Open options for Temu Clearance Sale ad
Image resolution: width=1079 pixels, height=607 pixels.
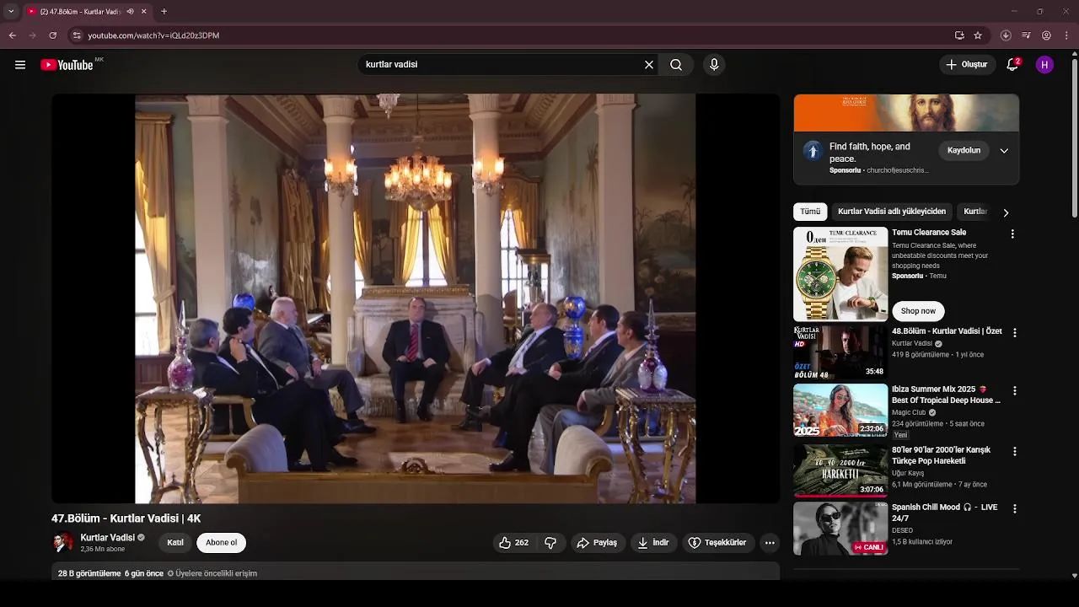point(1012,234)
